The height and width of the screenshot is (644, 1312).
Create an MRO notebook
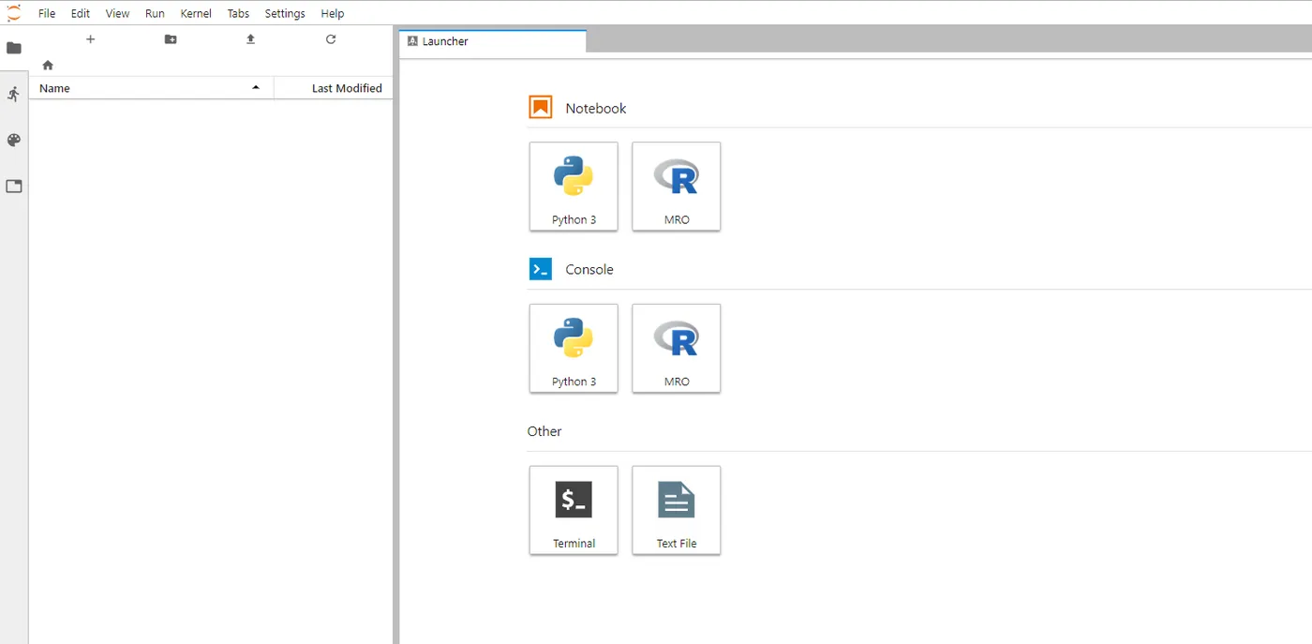(677, 187)
